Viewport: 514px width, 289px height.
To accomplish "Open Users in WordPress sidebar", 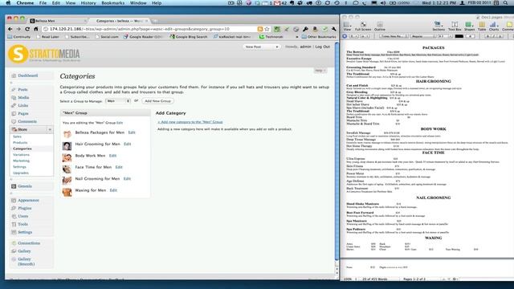I will tap(23, 216).
